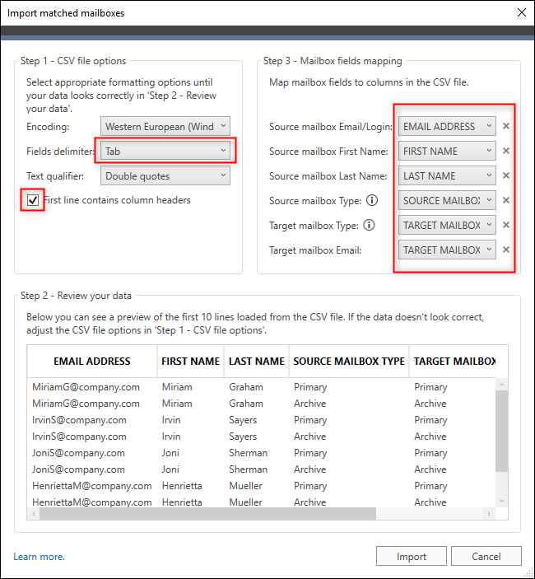Clear the Source mailbox Last Name mapping
This screenshot has height=579, width=535.
coord(506,175)
